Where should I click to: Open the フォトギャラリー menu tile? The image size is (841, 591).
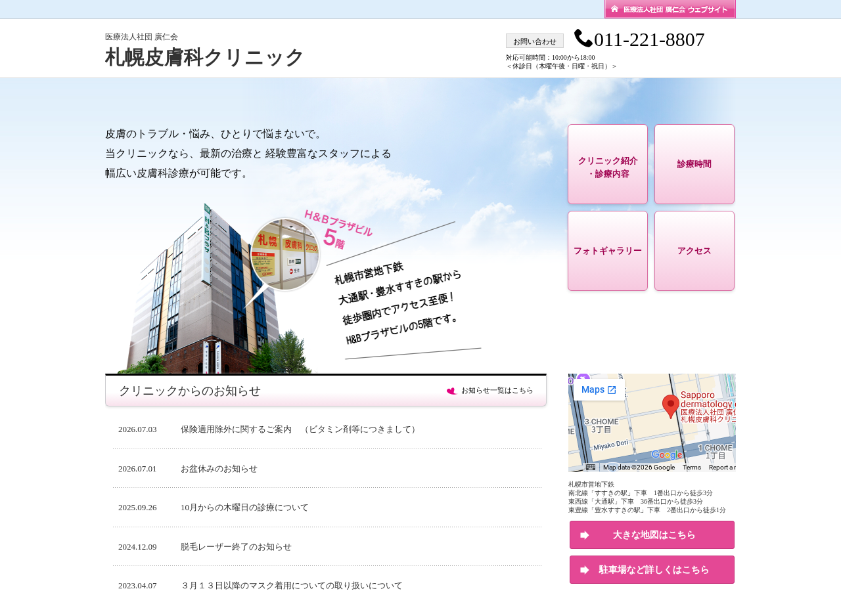pyautogui.click(x=608, y=251)
